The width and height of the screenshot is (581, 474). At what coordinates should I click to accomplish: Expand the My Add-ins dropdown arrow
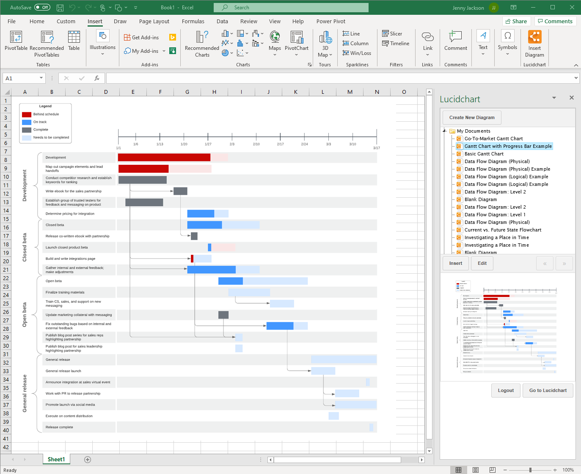pyautogui.click(x=164, y=51)
